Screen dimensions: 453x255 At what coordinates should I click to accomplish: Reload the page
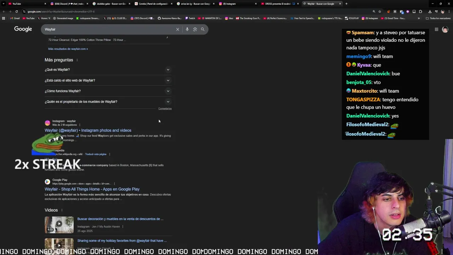tap(16, 11)
